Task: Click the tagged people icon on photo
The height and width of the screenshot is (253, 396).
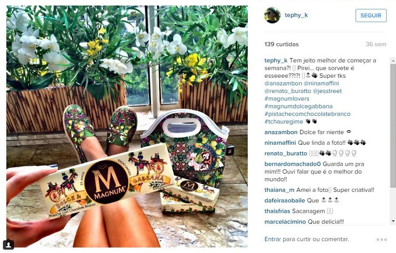Action: click(x=8, y=244)
